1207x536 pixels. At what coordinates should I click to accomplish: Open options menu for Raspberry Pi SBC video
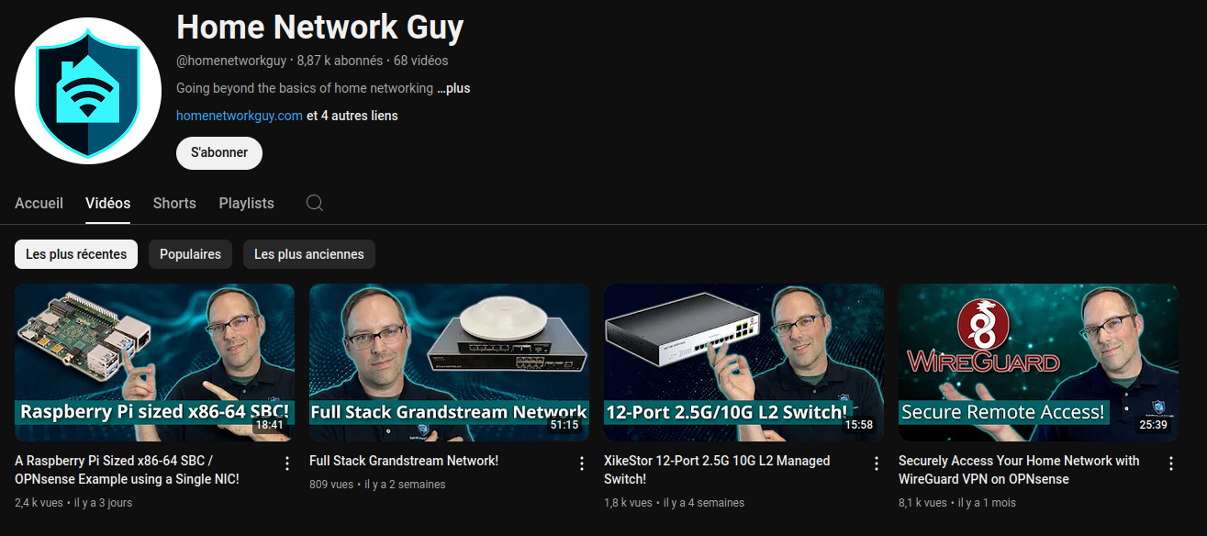(286, 463)
